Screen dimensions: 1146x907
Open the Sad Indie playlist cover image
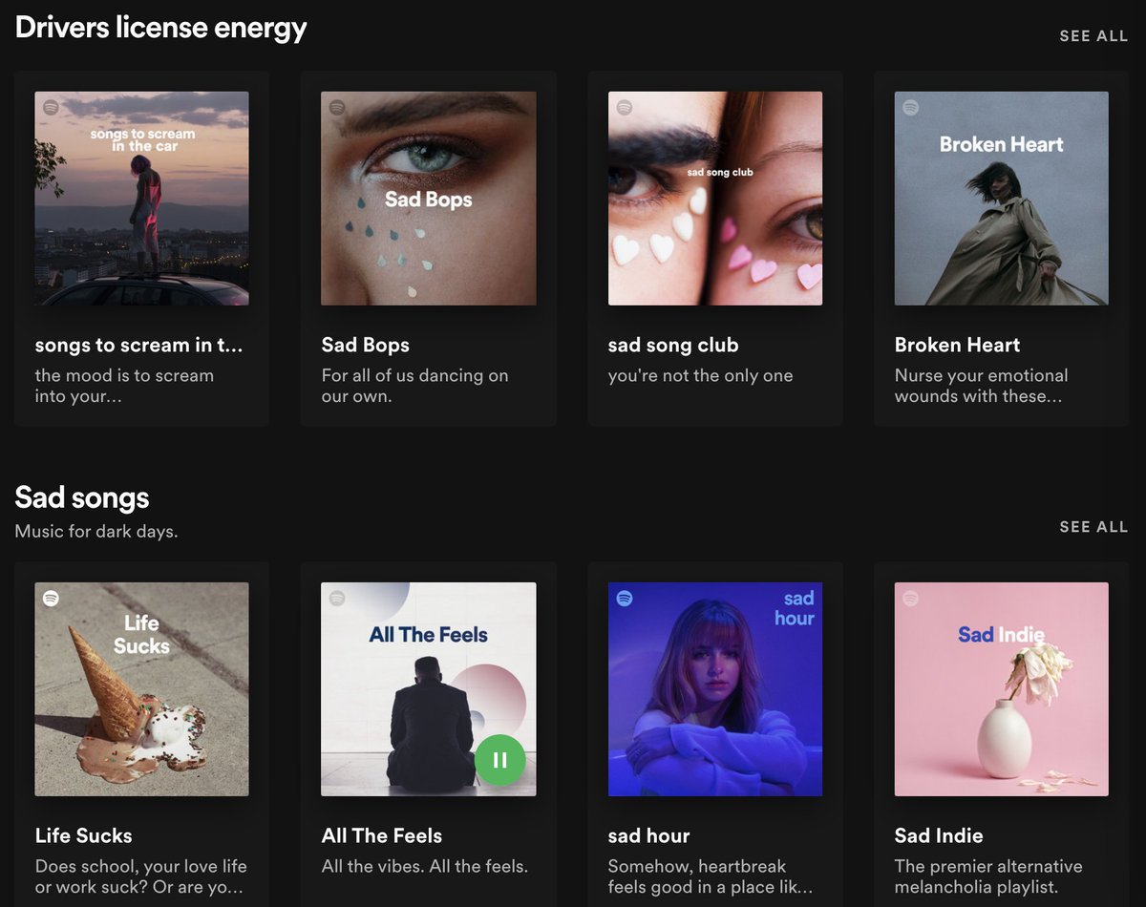click(x=1000, y=688)
